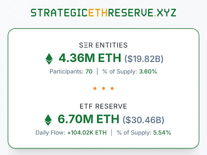
Task: Select the SER ENTITIES heading
Action: pyautogui.click(x=103, y=45)
